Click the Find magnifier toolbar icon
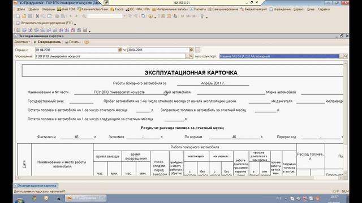Viewport: 362px width, 203px height. coord(84,16)
